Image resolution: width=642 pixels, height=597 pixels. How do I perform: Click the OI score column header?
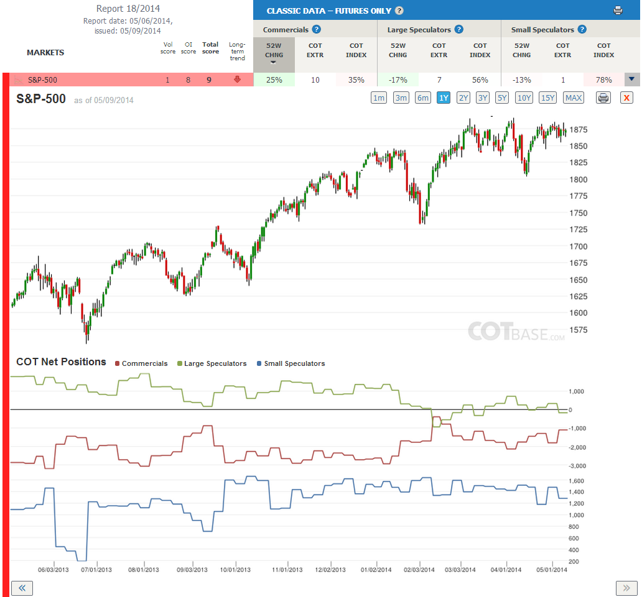[x=188, y=48]
